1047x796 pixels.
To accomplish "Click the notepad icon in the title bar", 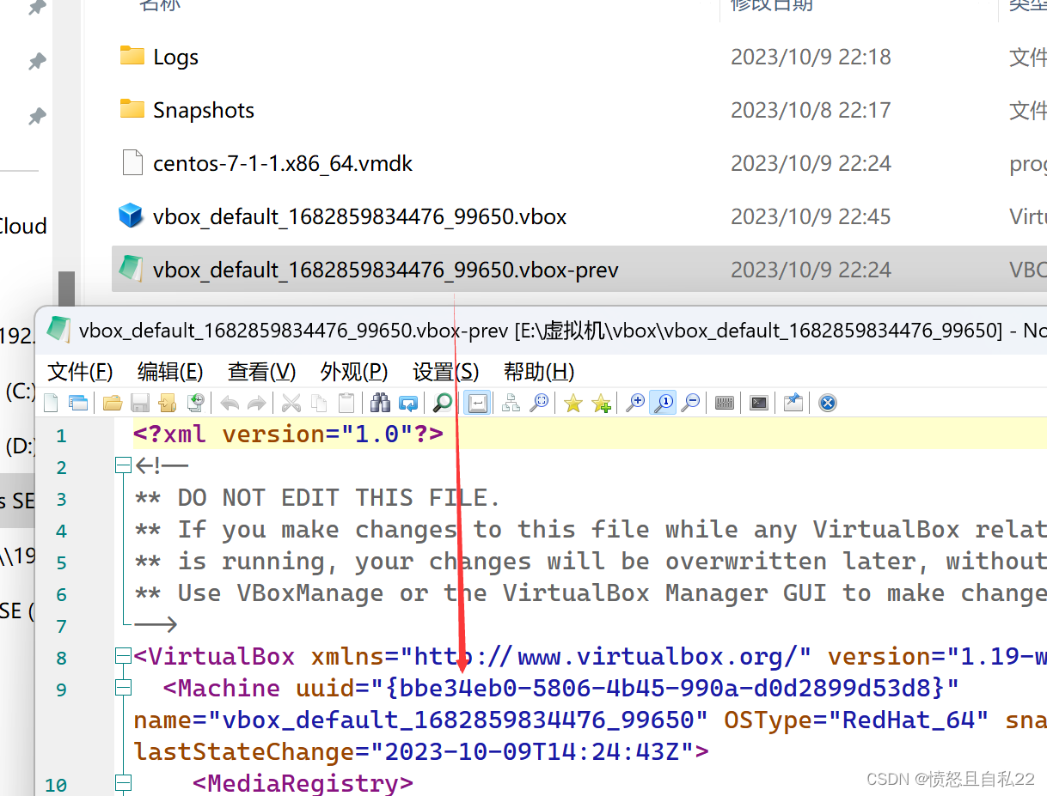I will (x=58, y=329).
